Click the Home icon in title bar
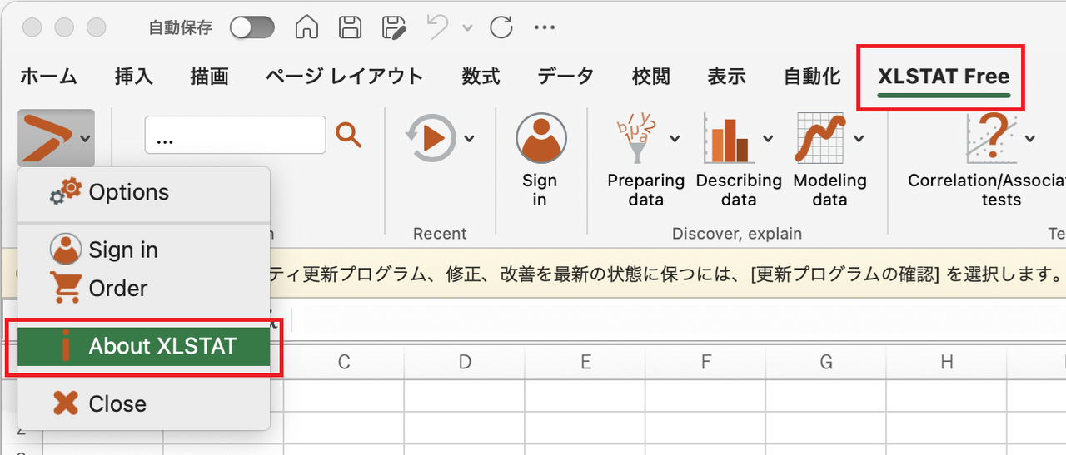The height and width of the screenshot is (455, 1066). [x=307, y=27]
